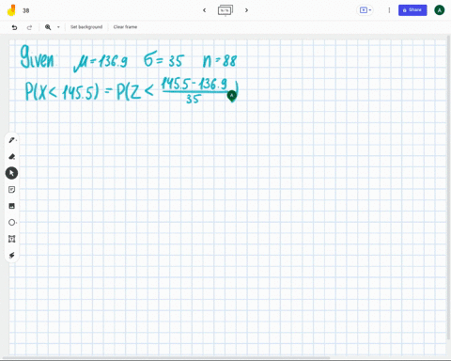The width and height of the screenshot is (451, 361).
Task: Go to the previous frame
Action: pyautogui.click(x=204, y=10)
